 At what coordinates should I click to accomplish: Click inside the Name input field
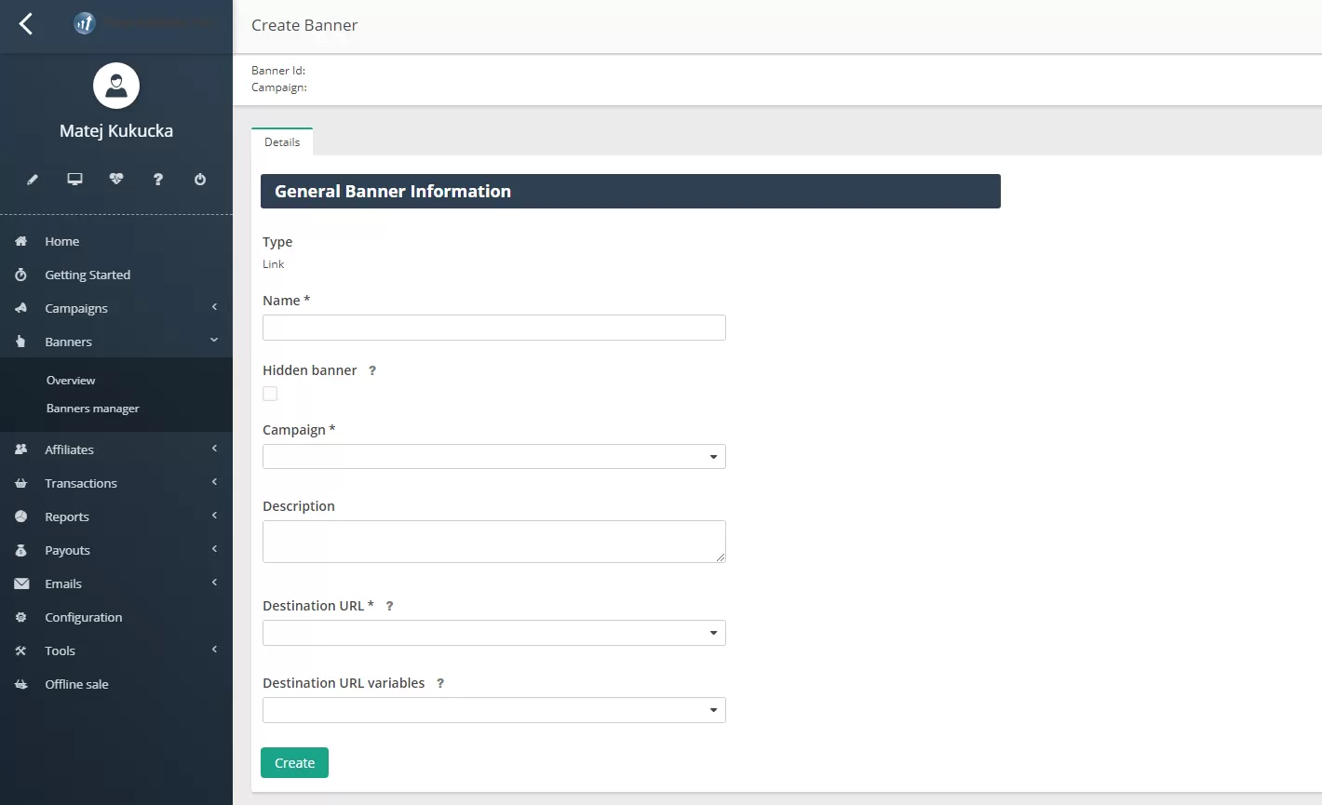pos(493,328)
